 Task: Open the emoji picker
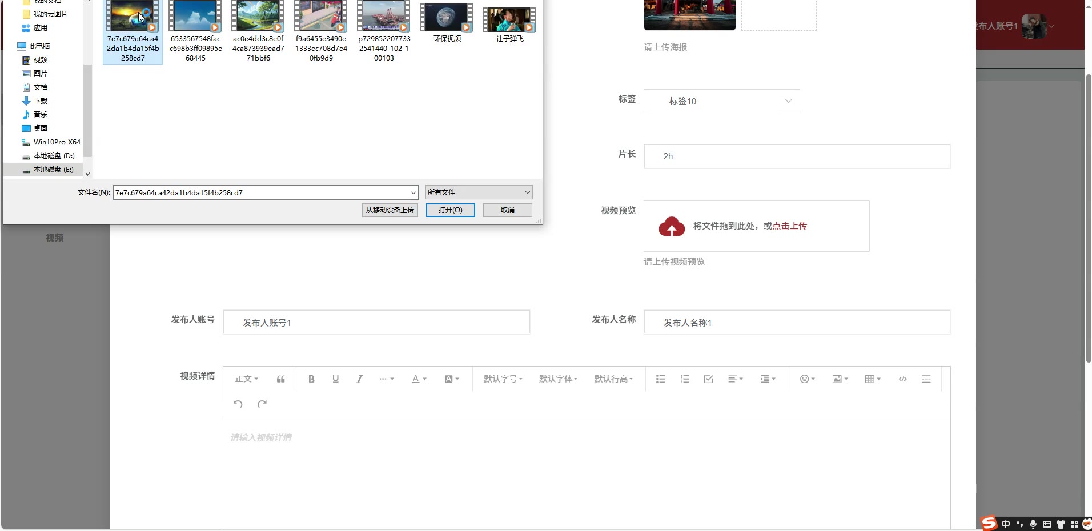coord(808,379)
